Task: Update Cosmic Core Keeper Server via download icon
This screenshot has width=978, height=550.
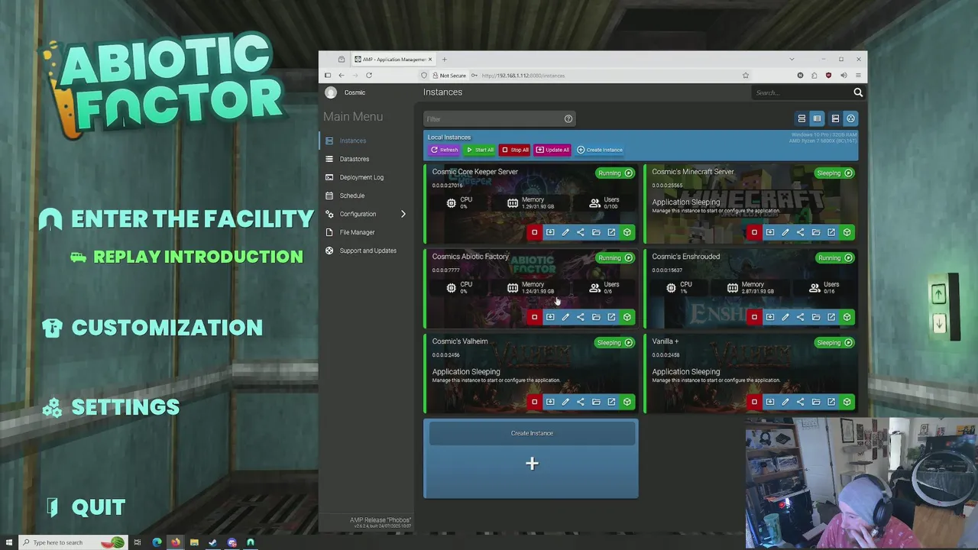Action: [549, 232]
